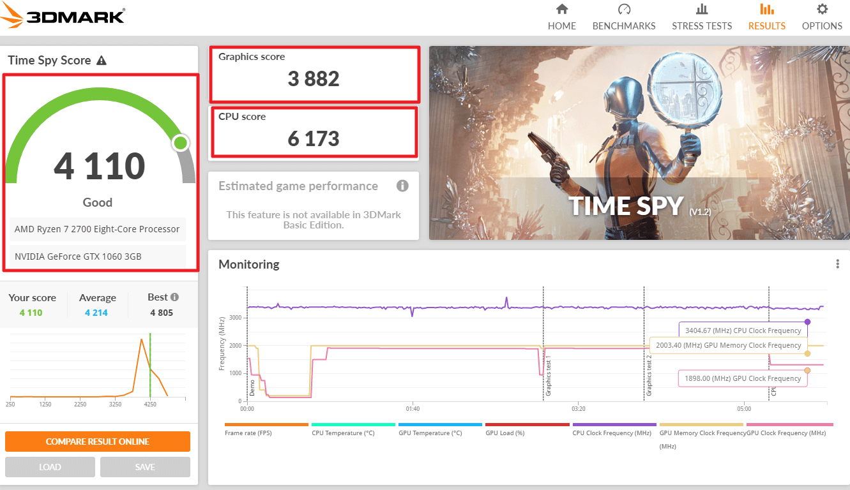The width and height of the screenshot is (850, 490).
Task: Click the green score gauge indicator dot
Action: tap(181, 143)
